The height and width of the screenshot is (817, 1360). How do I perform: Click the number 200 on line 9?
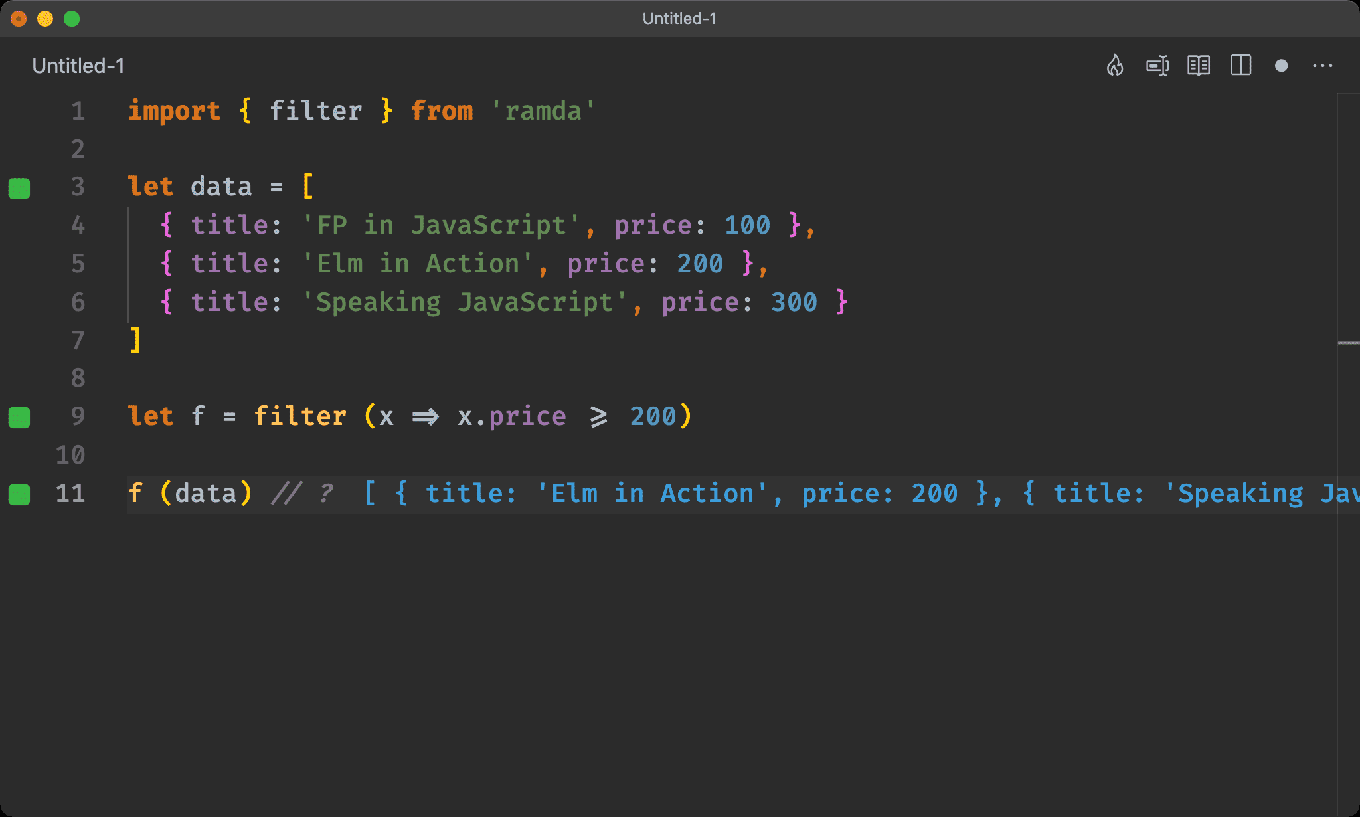point(653,417)
